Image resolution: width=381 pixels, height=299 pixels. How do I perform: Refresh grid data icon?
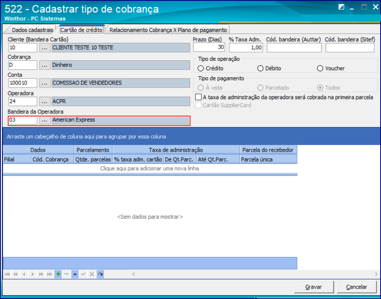(x=100, y=274)
